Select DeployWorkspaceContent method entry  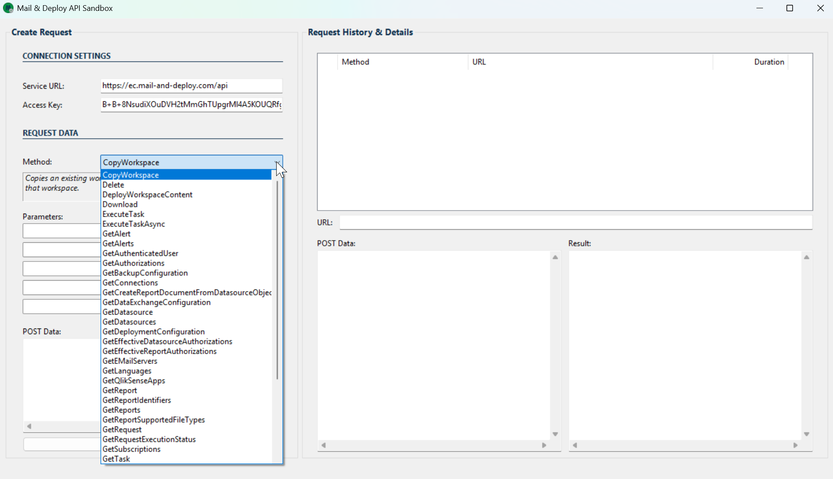(x=147, y=194)
